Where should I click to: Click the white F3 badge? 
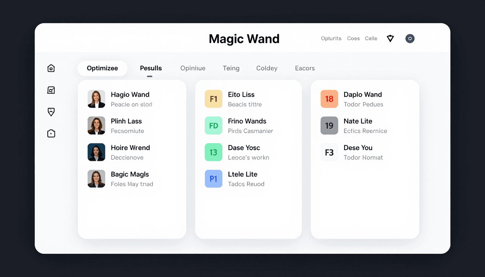[329, 152]
